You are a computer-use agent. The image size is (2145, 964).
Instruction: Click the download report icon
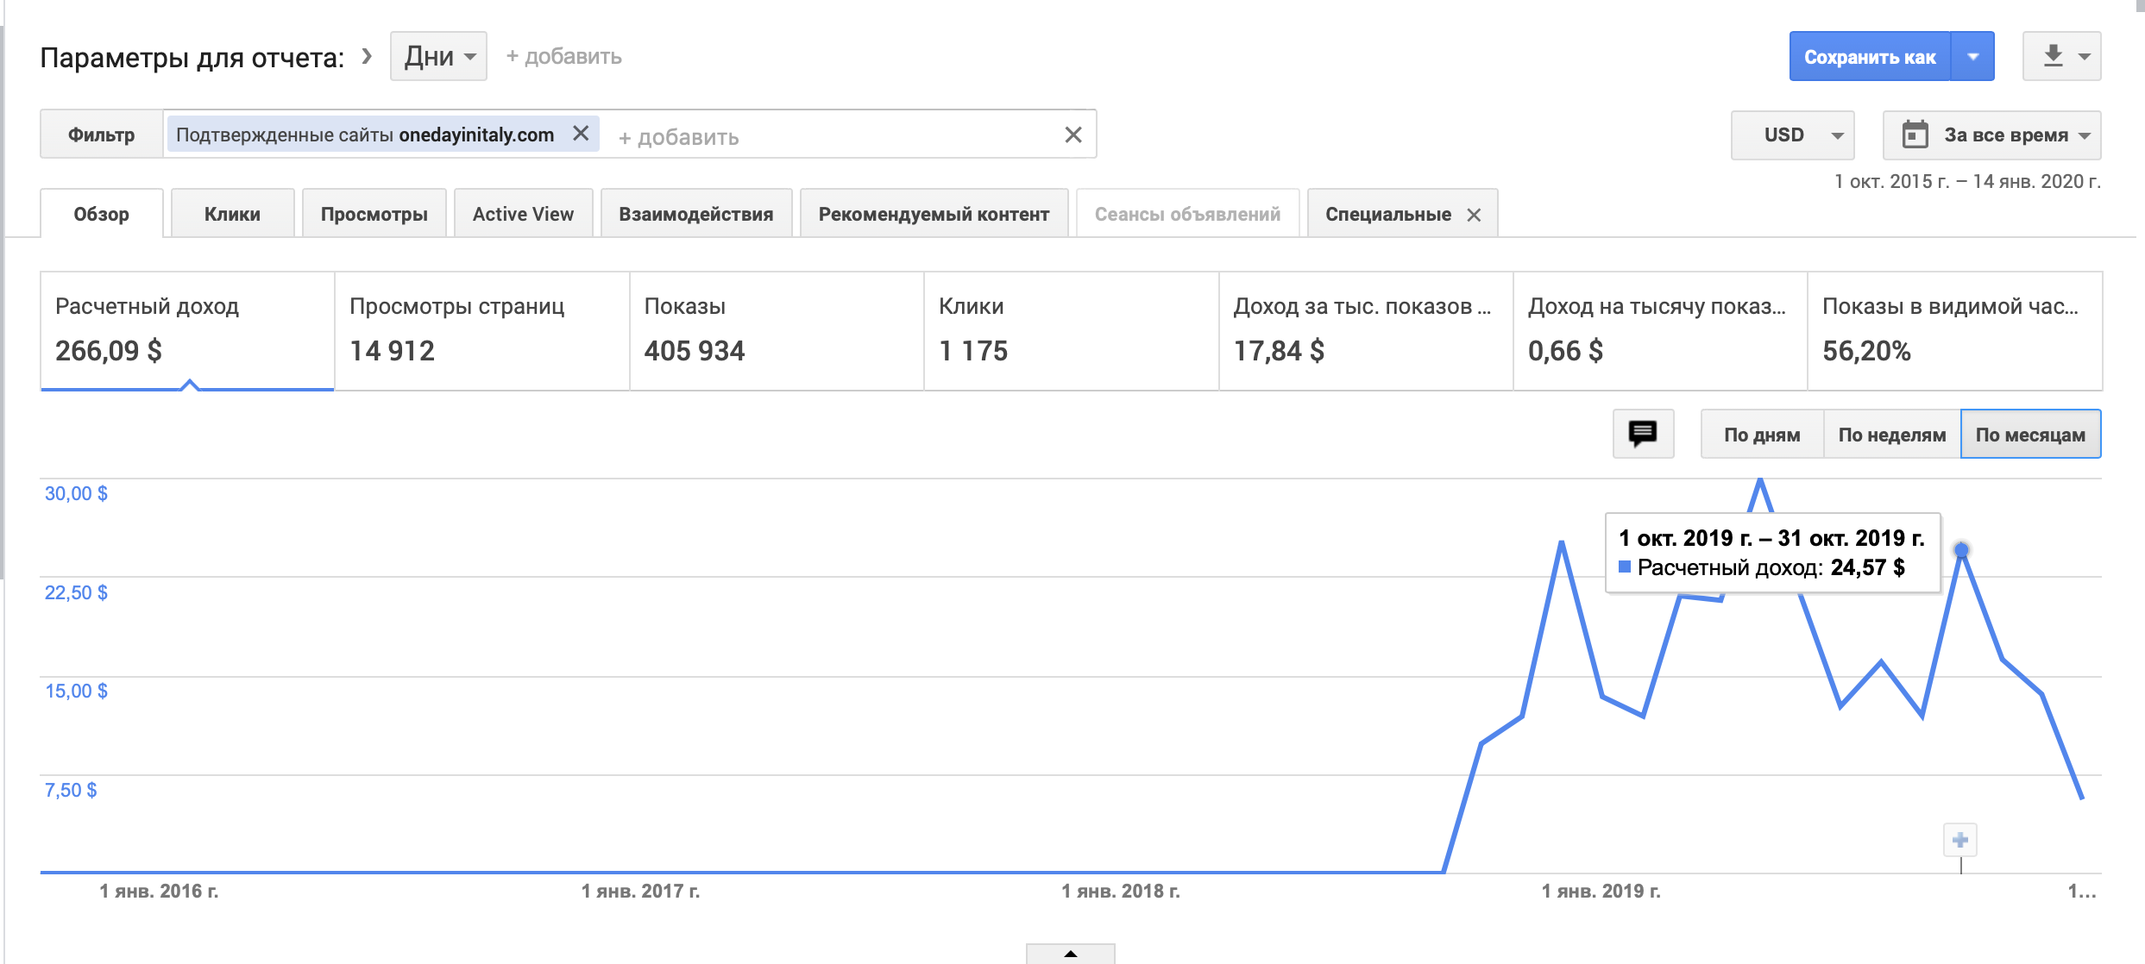click(x=2053, y=57)
